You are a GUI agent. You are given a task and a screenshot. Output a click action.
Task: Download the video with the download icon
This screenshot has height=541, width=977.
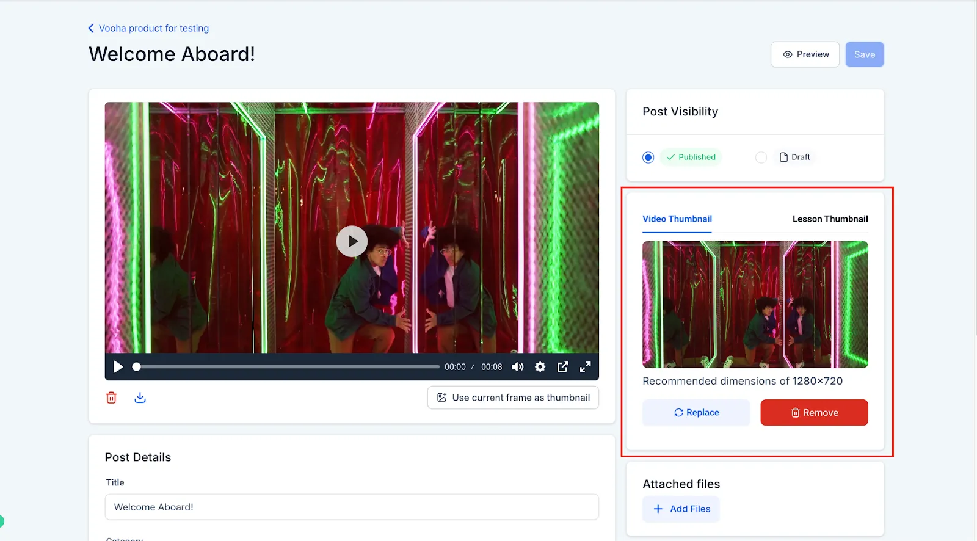click(140, 398)
